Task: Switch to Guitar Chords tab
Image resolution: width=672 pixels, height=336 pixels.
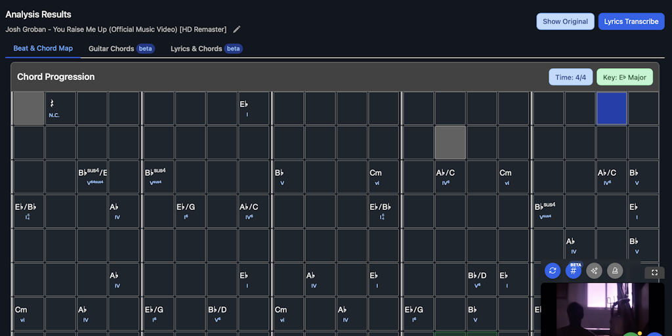Action: click(121, 49)
